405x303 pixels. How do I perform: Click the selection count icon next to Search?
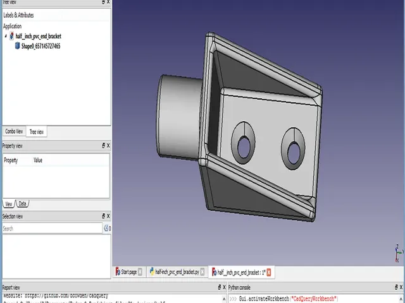click(x=107, y=229)
